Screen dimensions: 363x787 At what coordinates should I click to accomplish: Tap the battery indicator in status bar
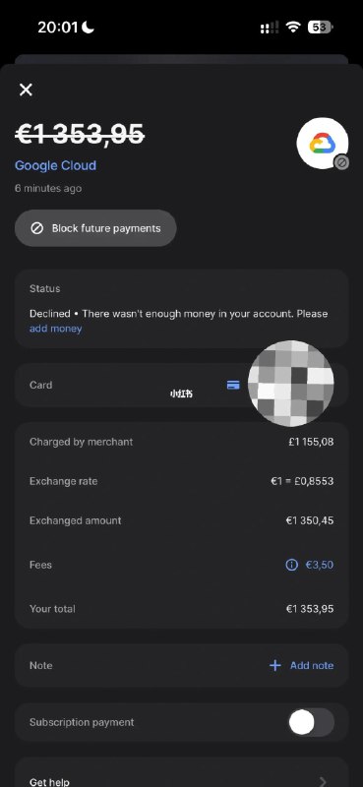point(321,28)
